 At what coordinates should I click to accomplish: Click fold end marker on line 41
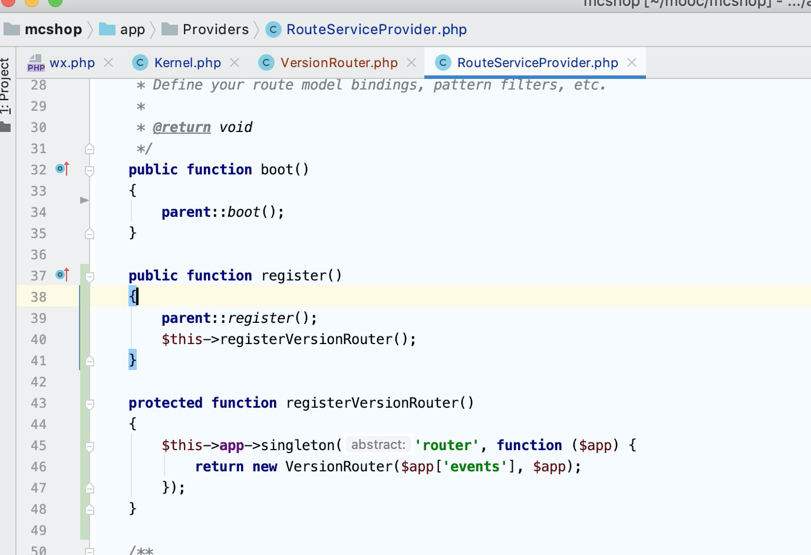coord(90,361)
